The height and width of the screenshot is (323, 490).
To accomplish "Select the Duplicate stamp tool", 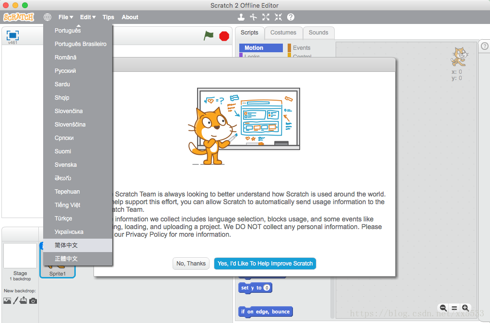I will click(x=241, y=17).
